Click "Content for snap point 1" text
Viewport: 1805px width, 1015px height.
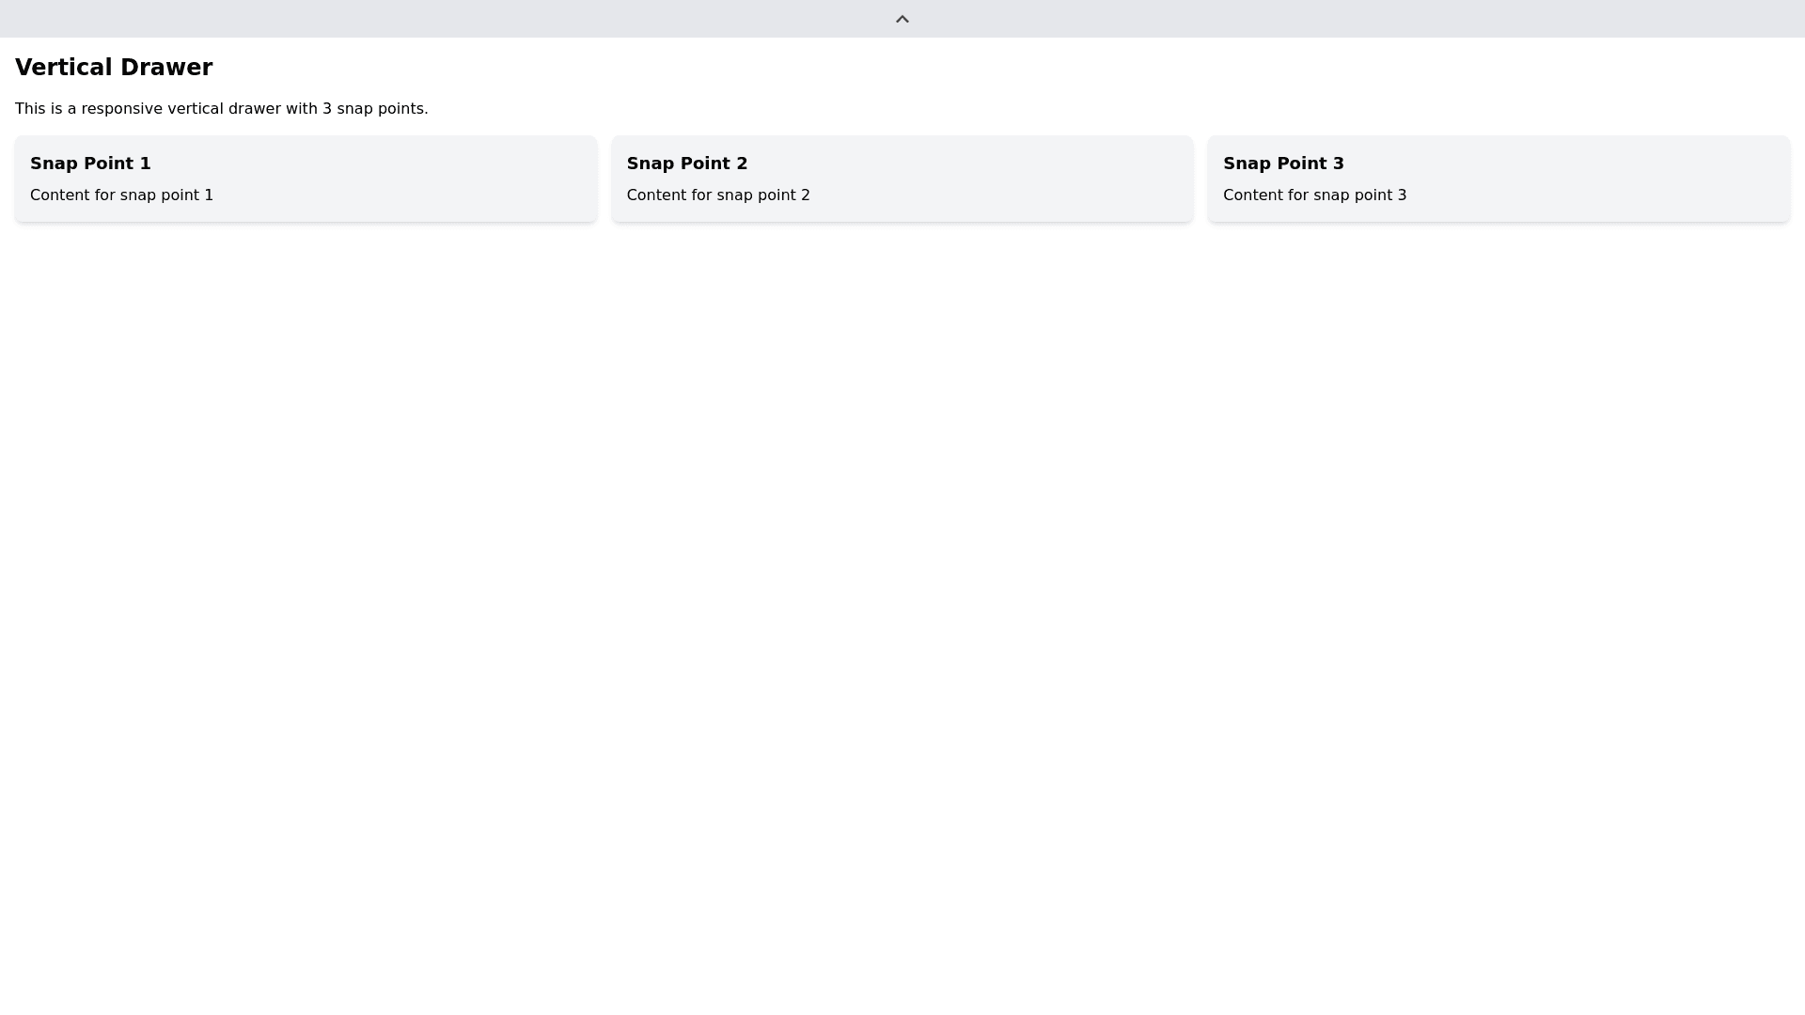(x=121, y=195)
